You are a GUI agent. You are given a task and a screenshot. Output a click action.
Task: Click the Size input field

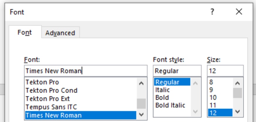[225, 71]
